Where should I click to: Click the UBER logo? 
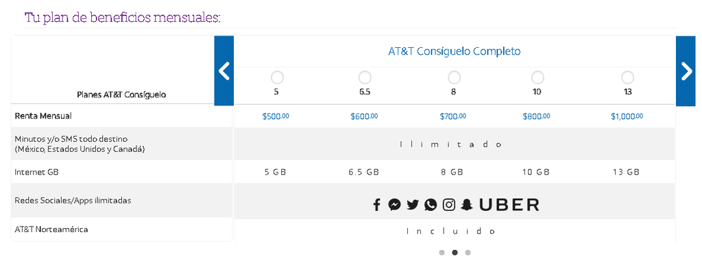pos(509,205)
